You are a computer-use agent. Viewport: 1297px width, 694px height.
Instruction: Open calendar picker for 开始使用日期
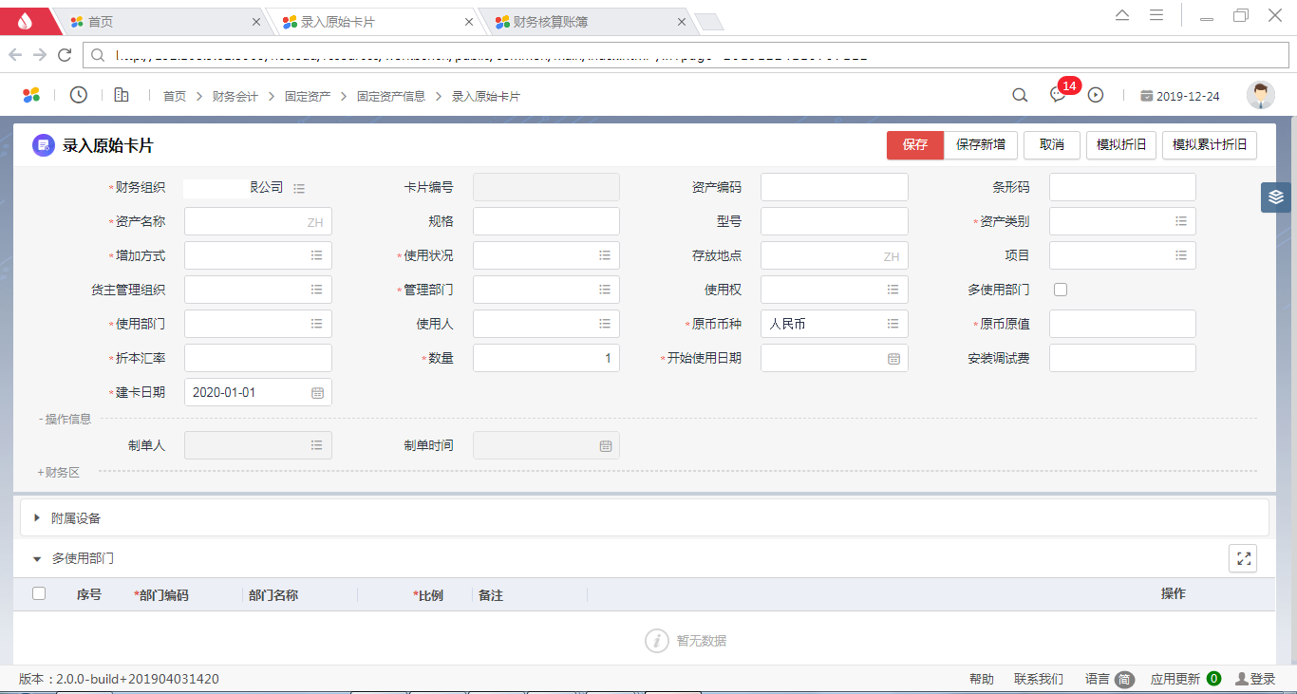(x=893, y=359)
